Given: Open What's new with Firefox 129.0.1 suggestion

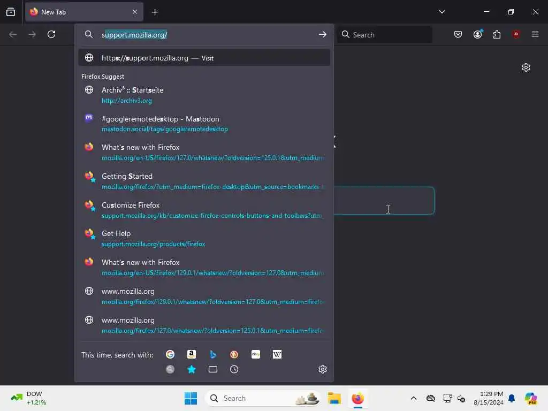Looking at the screenshot, I should [204, 268].
